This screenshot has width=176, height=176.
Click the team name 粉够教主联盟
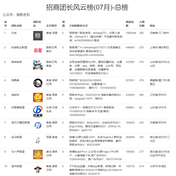(x=19, y=47)
